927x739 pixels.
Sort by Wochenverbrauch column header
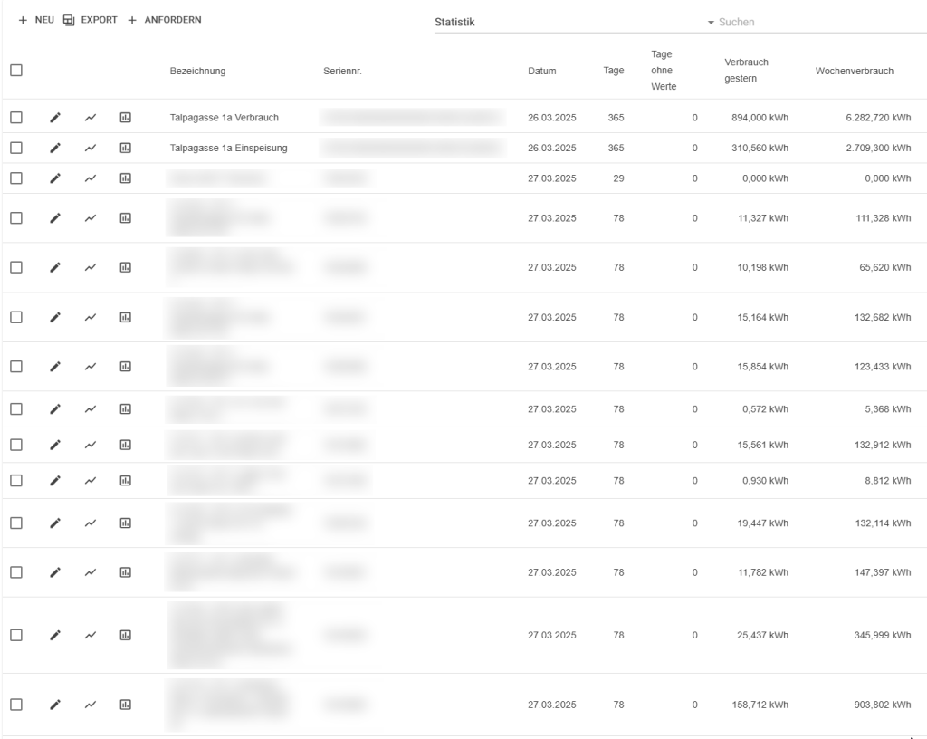tap(854, 71)
